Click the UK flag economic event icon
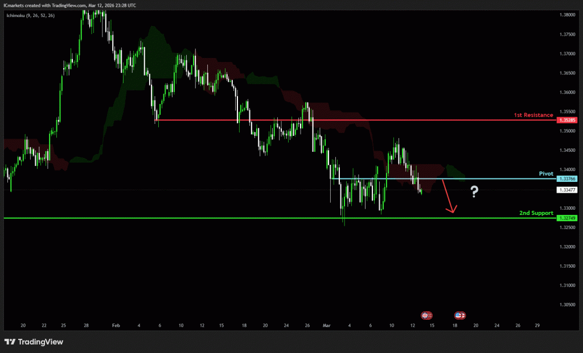Viewport: 583px width, 353px height. point(426,314)
